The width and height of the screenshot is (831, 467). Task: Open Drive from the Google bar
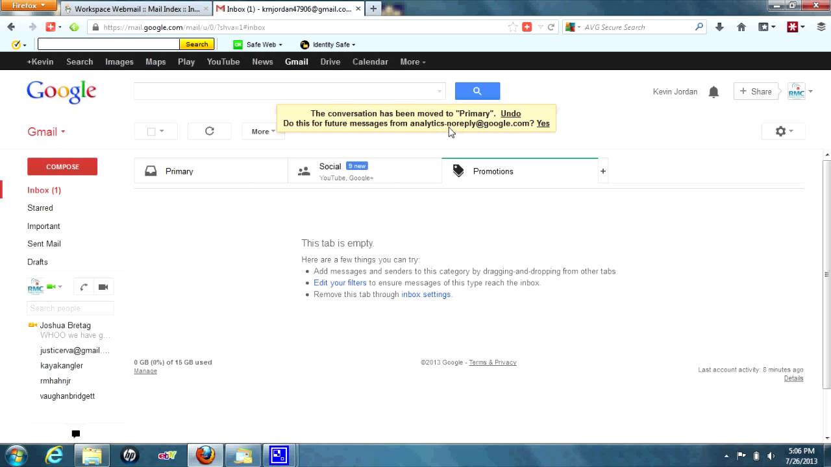tap(330, 62)
